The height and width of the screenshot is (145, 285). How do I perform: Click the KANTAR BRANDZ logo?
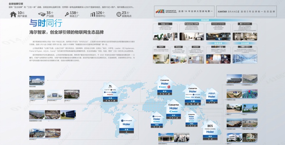[x=228, y=11]
